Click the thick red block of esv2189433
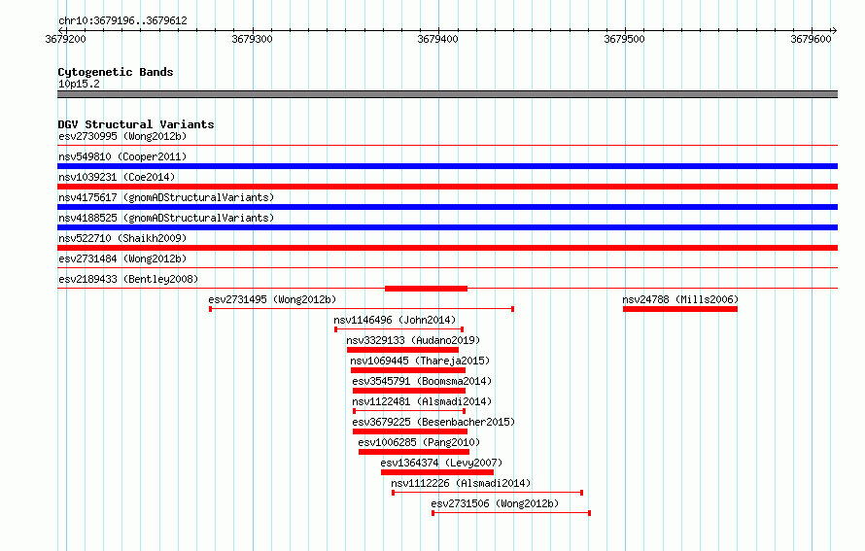 tap(426, 289)
